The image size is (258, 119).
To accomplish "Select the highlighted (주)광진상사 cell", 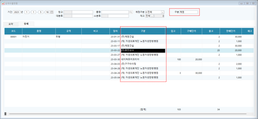I will pyautogui.click(x=143, y=50).
